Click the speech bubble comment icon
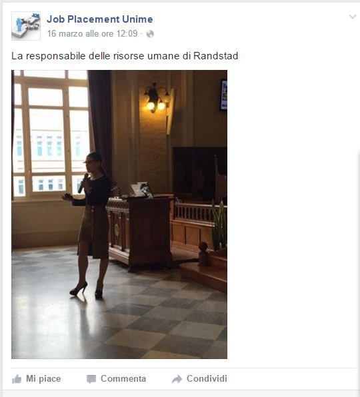This screenshot has width=360, height=397. pos(91,379)
